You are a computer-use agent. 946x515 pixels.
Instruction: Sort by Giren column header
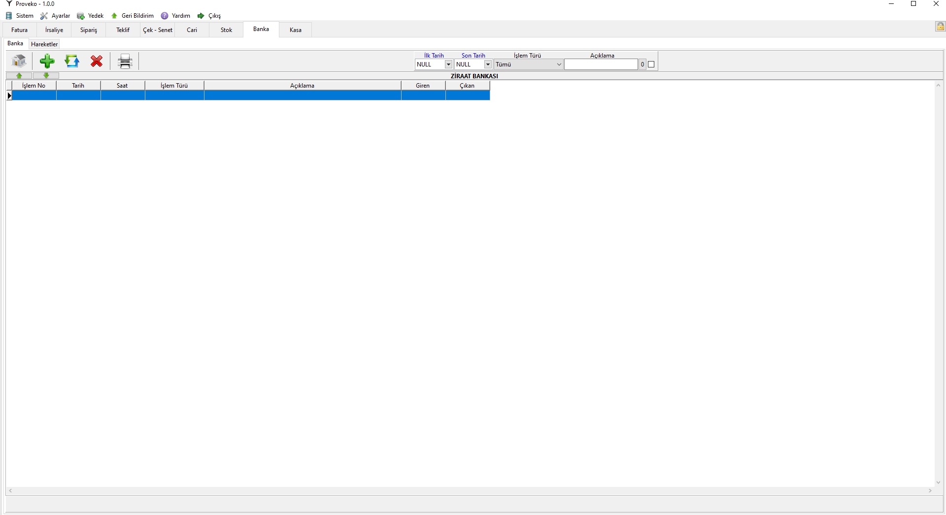[x=423, y=86]
